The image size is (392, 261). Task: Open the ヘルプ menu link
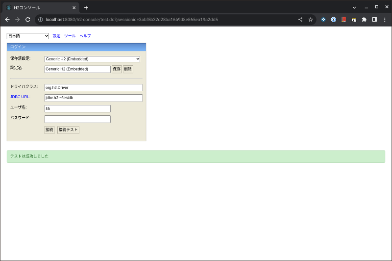point(85,36)
